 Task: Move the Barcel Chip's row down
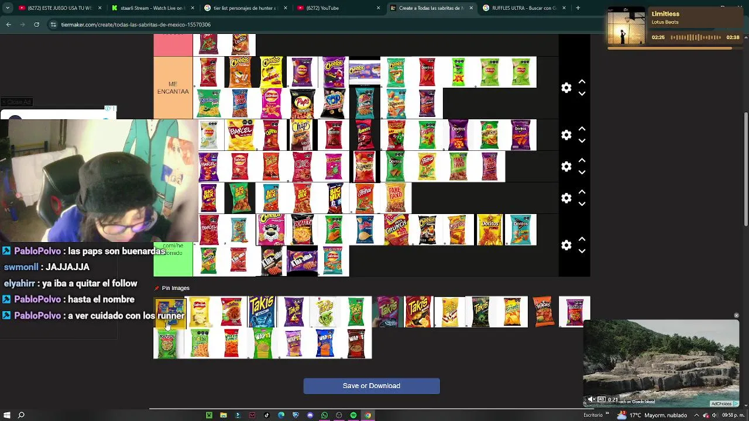tap(582, 141)
